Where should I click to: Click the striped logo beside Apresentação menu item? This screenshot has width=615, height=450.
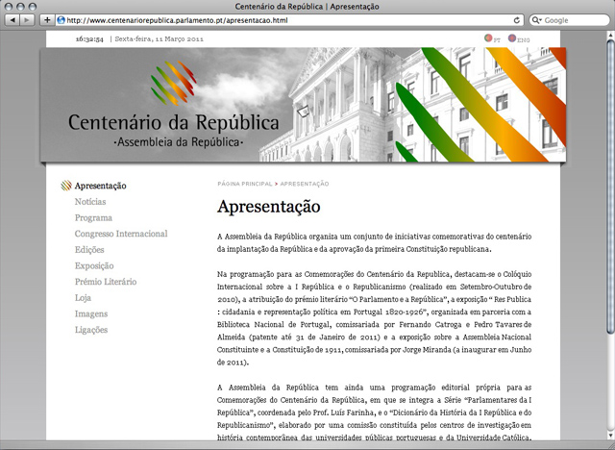click(x=66, y=186)
